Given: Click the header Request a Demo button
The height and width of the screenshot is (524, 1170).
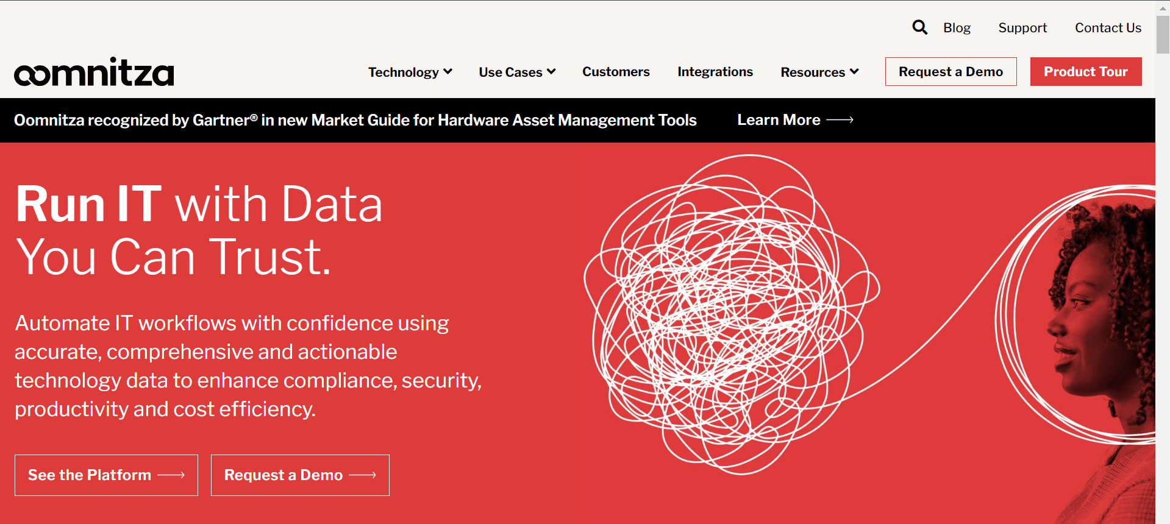Looking at the screenshot, I should click(x=951, y=72).
